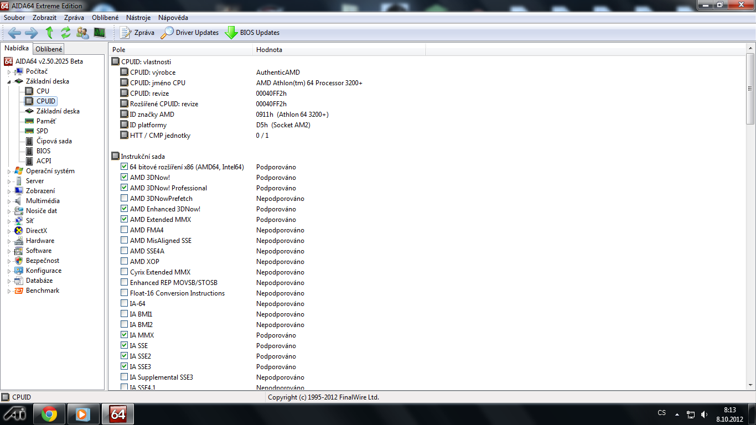Screen dimensions: 756x425
Task: Toggle the AMD 3DNowPrefetch checkbox
Action: [x=125, y=199]
